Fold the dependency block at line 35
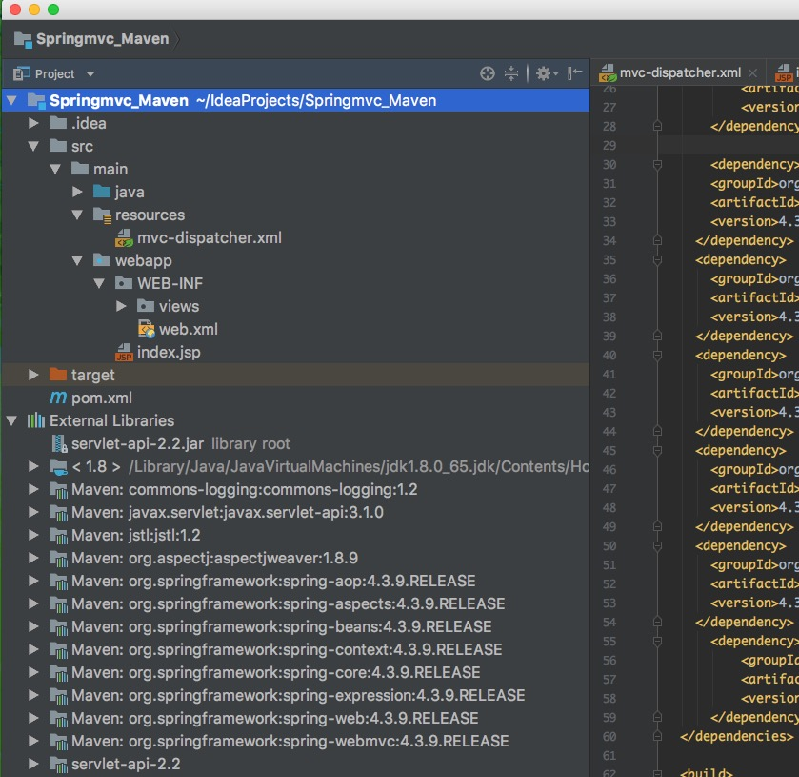The width and height of the screenshot is (799, 777). click(657, 259)
